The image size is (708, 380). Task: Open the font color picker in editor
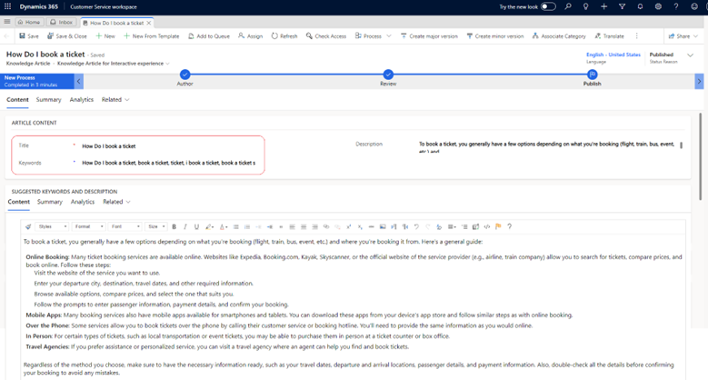224,227
